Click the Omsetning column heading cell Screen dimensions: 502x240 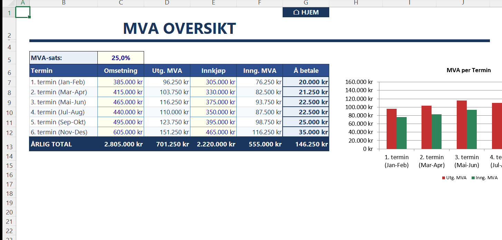[121, 71]
